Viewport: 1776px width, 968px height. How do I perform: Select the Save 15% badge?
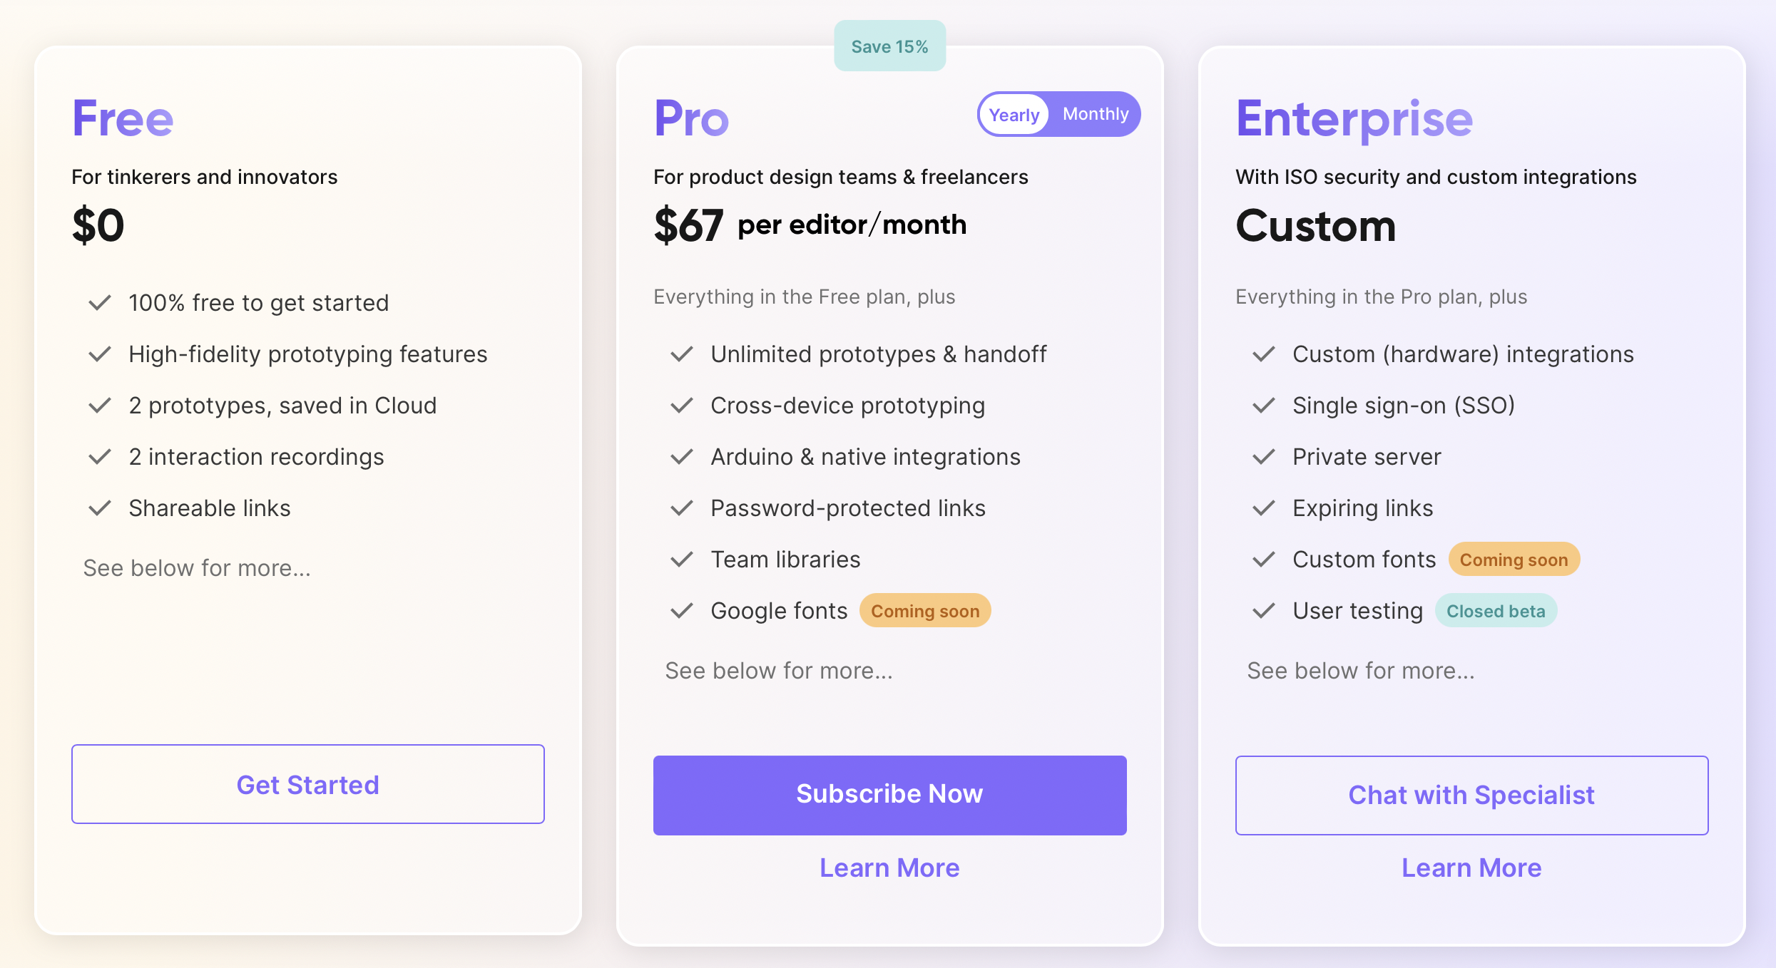click(890, 46)
